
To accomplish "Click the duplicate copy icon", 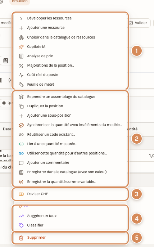I will (21, 106).
